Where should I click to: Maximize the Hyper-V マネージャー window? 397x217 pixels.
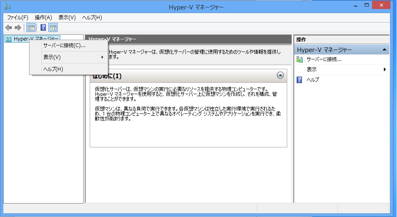tap(367, 5)
